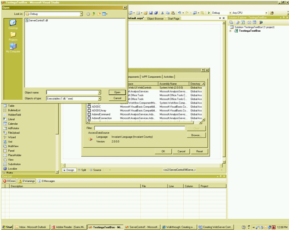Click the Windows Start button
289x230 pixels.
pos(7,227)
